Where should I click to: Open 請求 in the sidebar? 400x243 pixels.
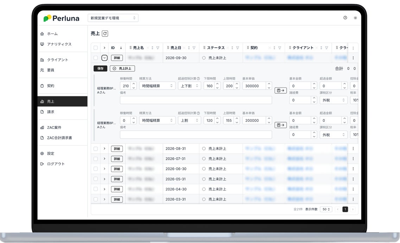point(62,112)
